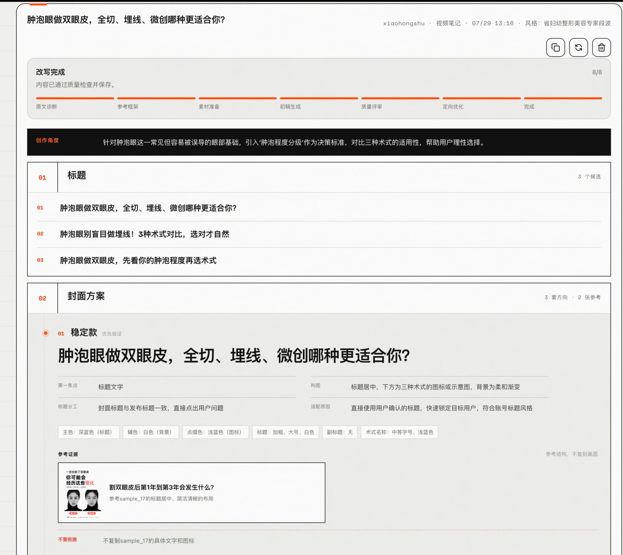
Task: Click the copy content icon
Action: [x=555, y=47]
